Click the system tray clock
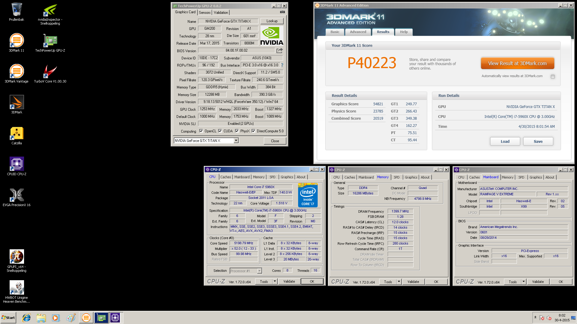Image resolution: width=577 pixels, height=324 pixels. [562, 318]
